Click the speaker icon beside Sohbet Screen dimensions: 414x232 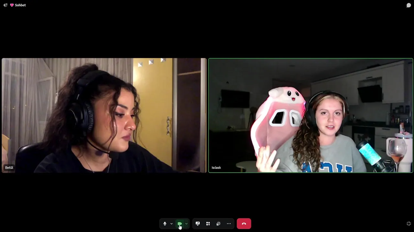click(x=5, y=5)
